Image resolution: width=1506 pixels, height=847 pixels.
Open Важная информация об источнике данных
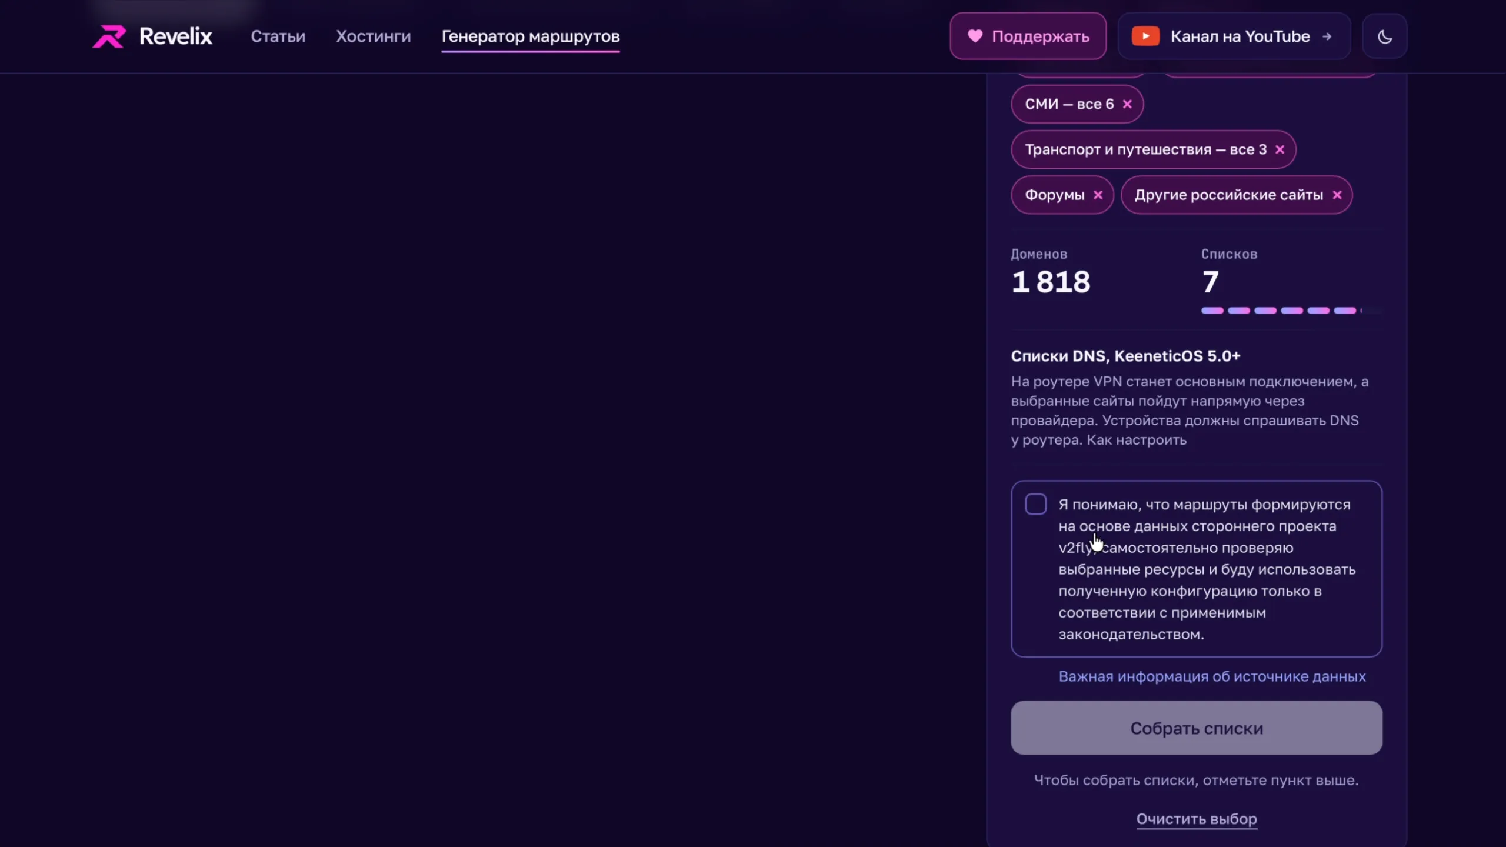tap(1212, 676)
